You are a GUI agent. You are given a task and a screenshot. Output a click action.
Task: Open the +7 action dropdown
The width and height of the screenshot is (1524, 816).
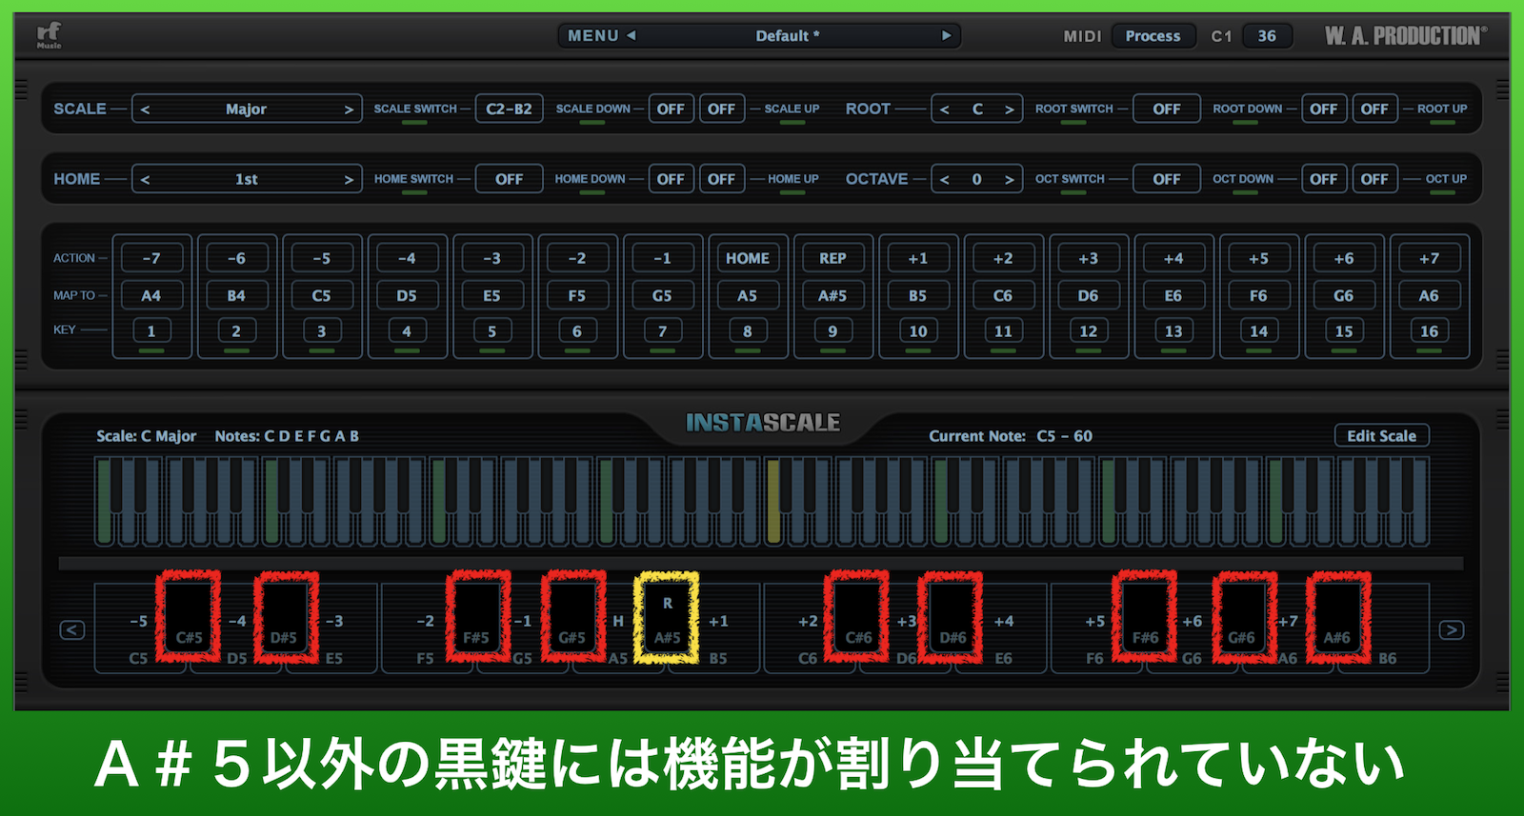point(1429,258)
